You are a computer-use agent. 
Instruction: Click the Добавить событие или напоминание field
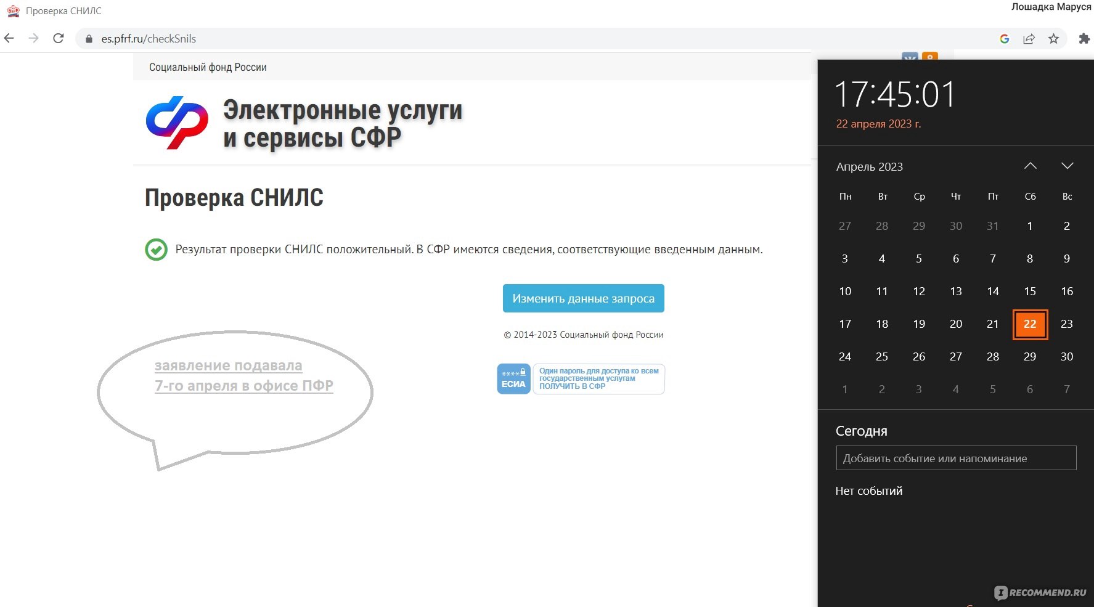tap(956, 458)
